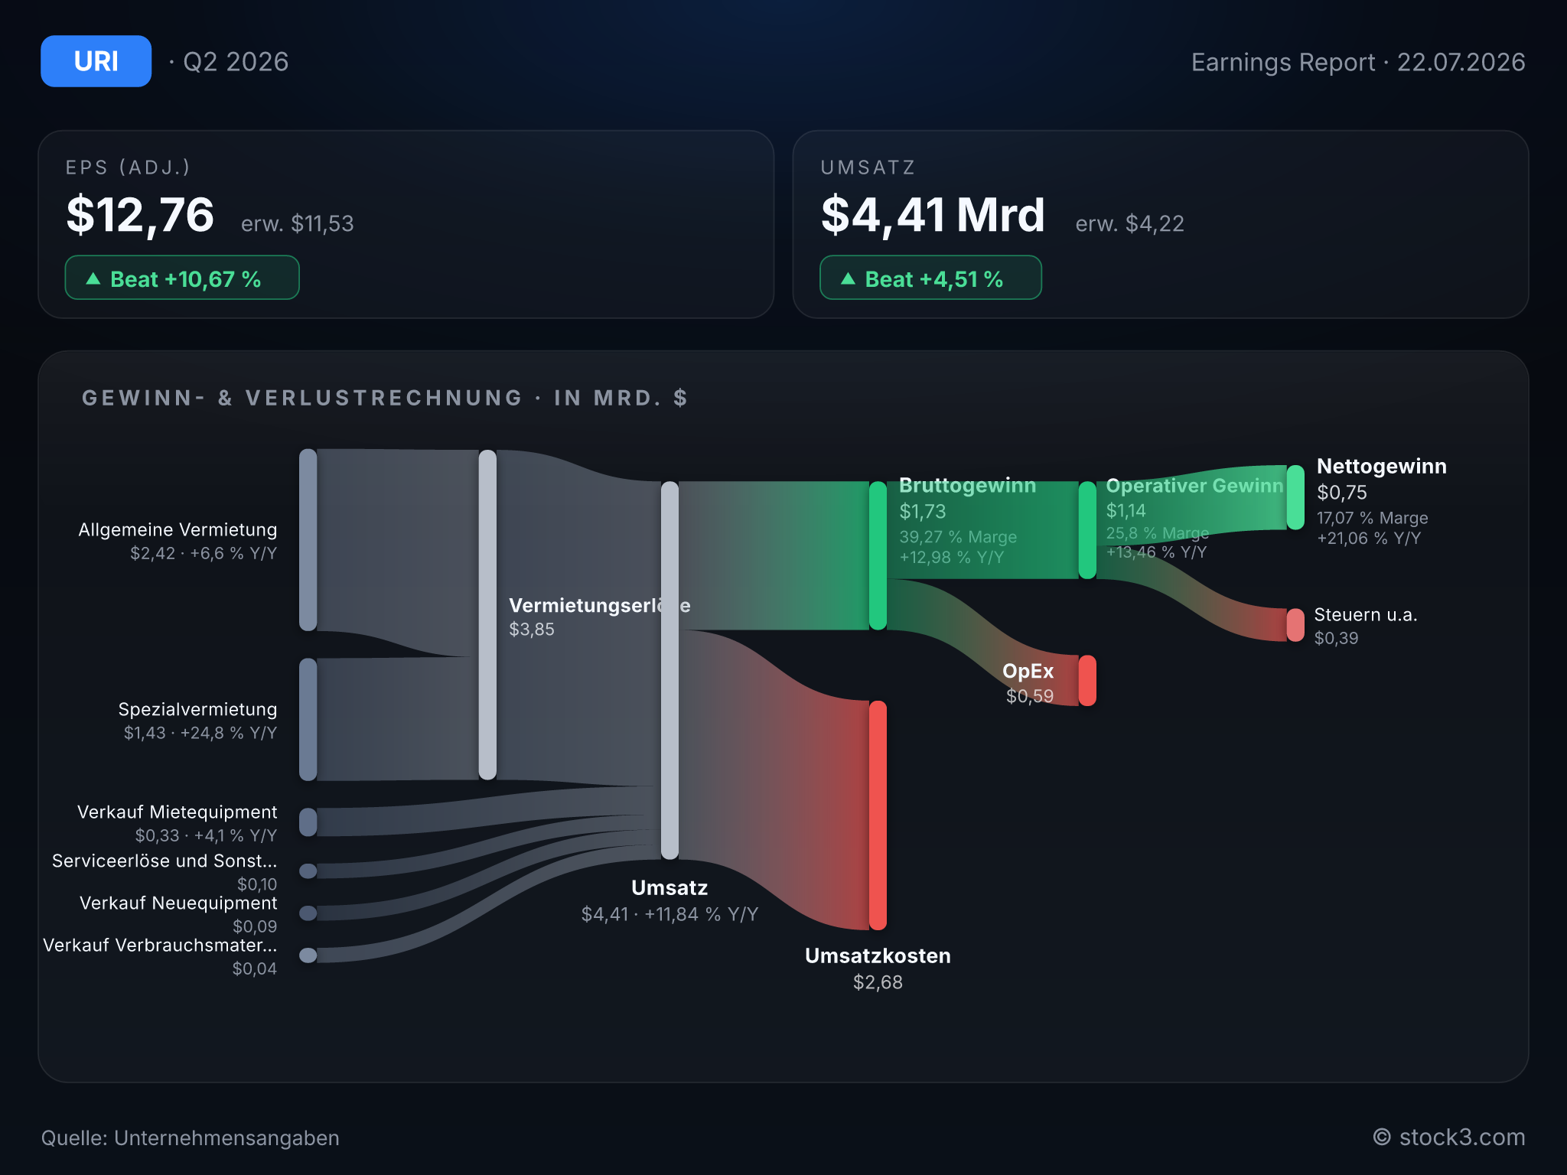Screen dimensions: 1567x1175
Task: Open the stock3.com copyright link
Action: click(1449, 1138)
